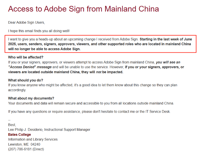Click the 'Lewiston, ME 04240' address line
The height and width of the screenshot is (156, 198).
click(x=24, y=144)
